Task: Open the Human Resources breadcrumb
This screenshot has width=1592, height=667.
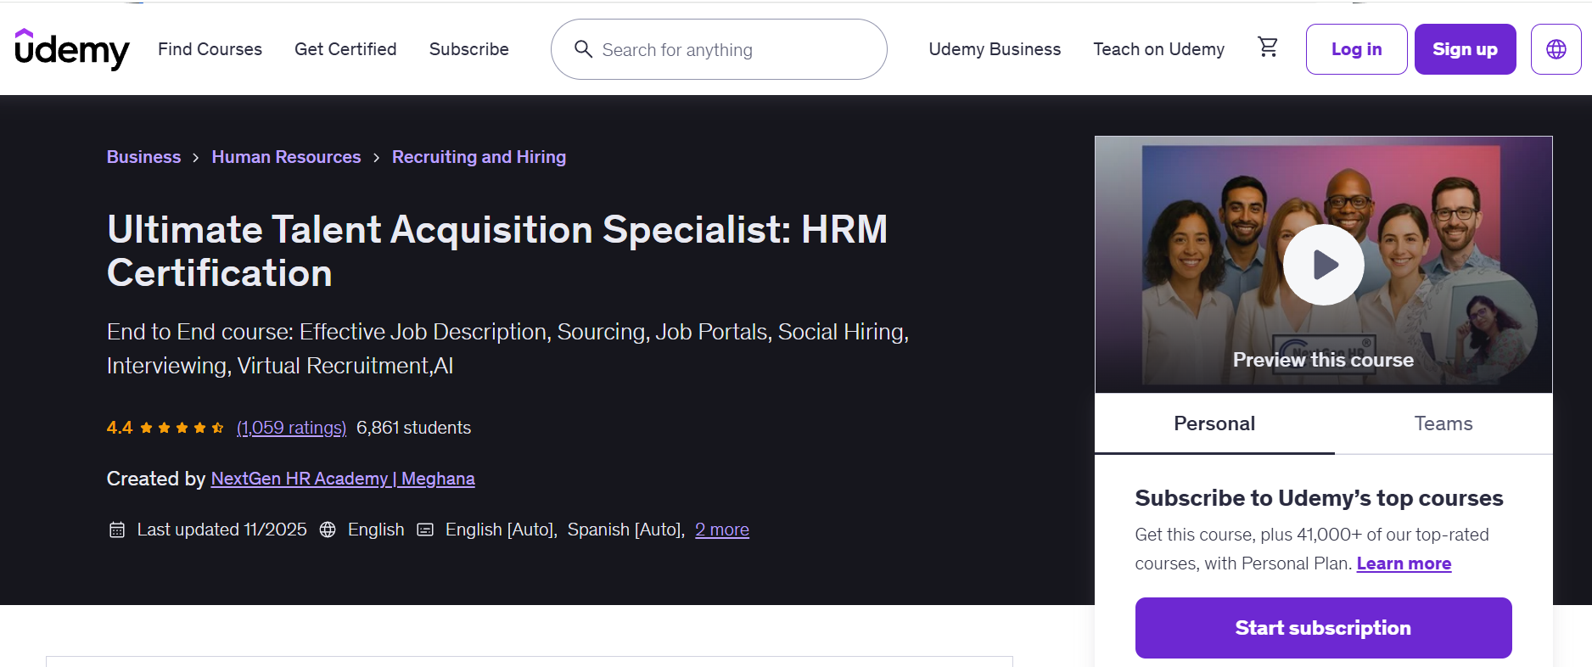Action: point(286,157)
